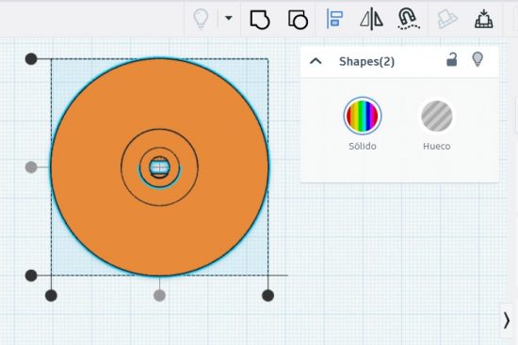Click the grayed-out workplane icon
The width and height of the screenshot is (518, 345).
click(447, 19)
